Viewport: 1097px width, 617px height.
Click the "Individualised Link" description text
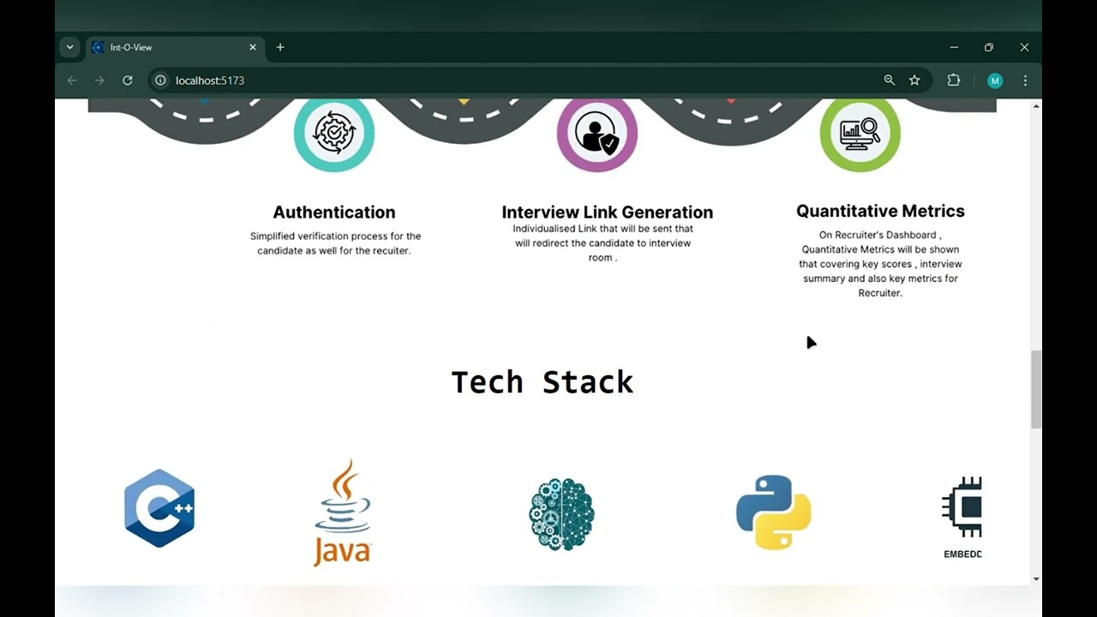[x=603, y=243]
